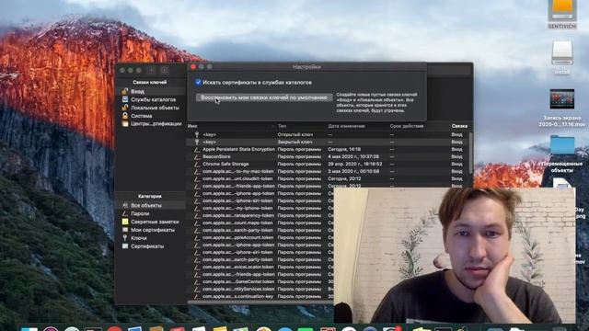Click the vertical scrollbar of the keychain list
The image size is (589, 331).
[x=470, y=154]
